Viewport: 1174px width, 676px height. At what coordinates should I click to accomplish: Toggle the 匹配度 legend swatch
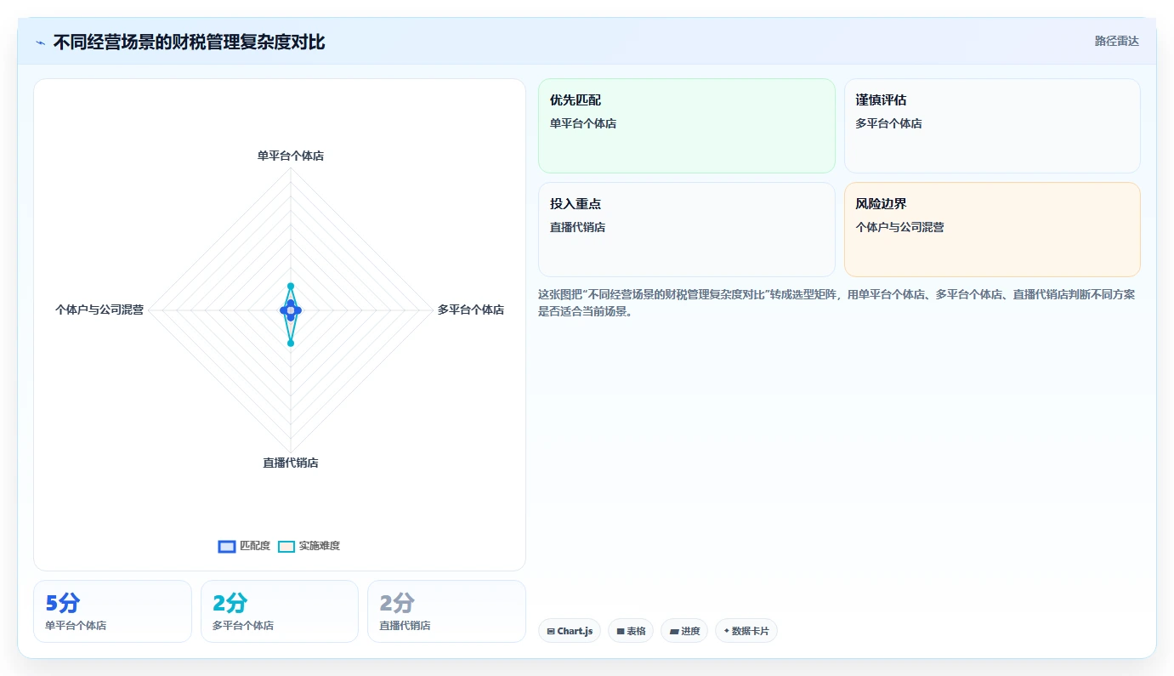click(227, 547)
